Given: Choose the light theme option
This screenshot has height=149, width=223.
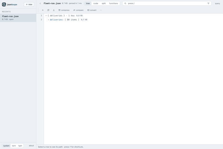Looking at the screenshot, I should tap(20, 146).
